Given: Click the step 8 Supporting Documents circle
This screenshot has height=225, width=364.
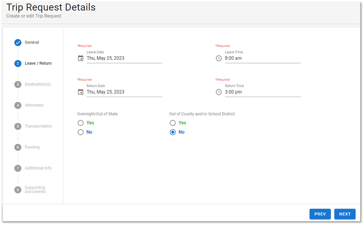Looking at the screenshot, I should coord(18,190).
